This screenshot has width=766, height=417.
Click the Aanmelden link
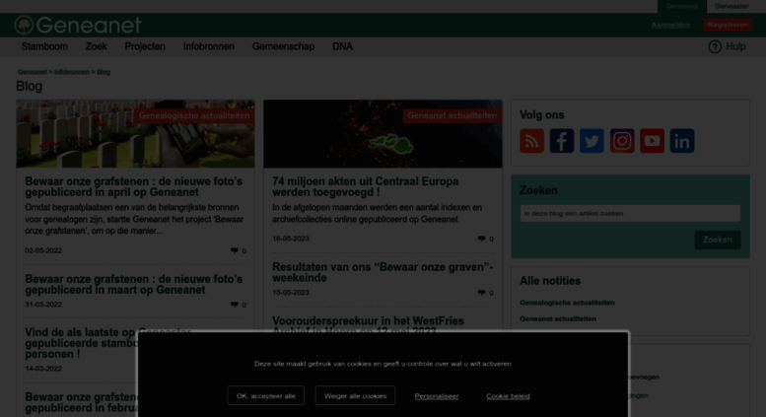(x=670, y=25)
